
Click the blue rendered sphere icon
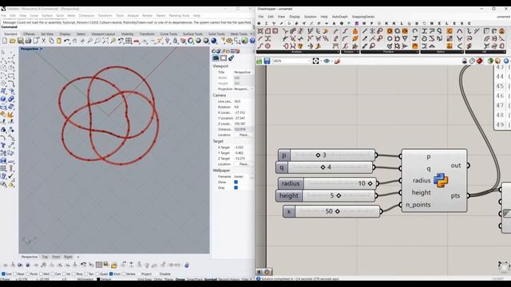click(214, 41)
